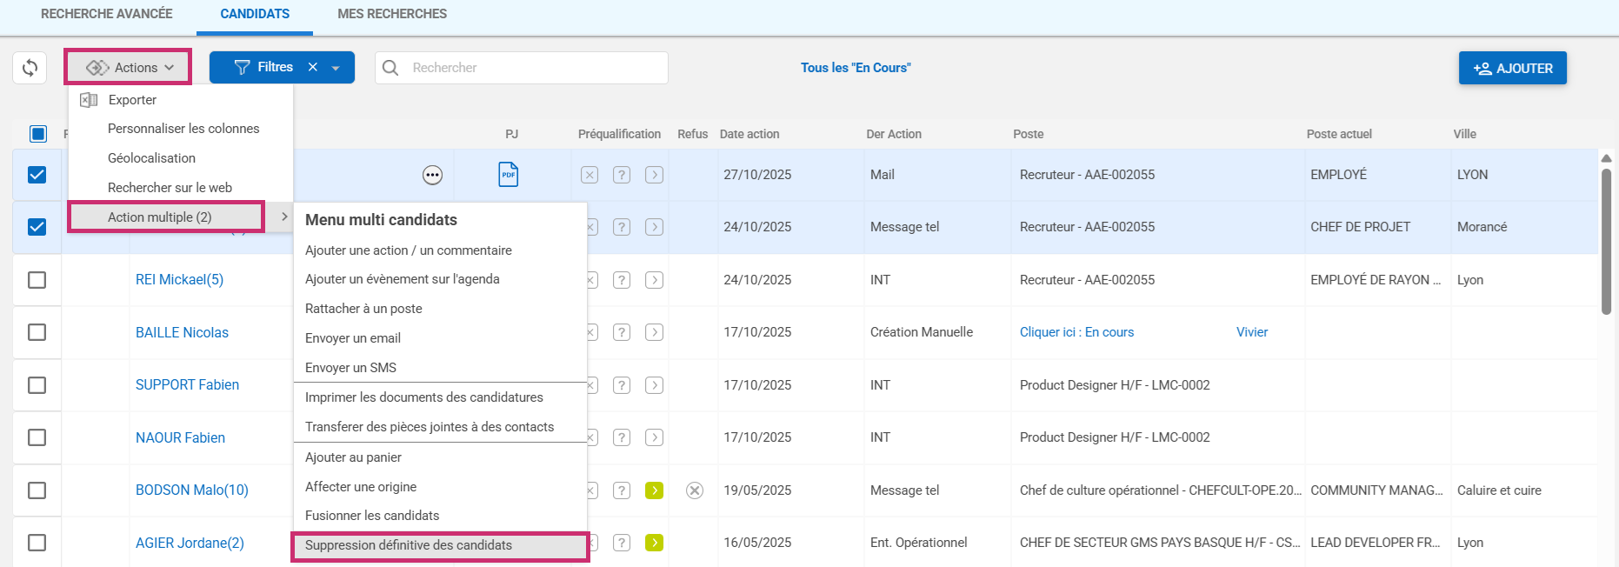The width and height of the screenshot is (1619, 567).
Task: Switch to Mes Recherches tab
Action: tap(392, 14)
